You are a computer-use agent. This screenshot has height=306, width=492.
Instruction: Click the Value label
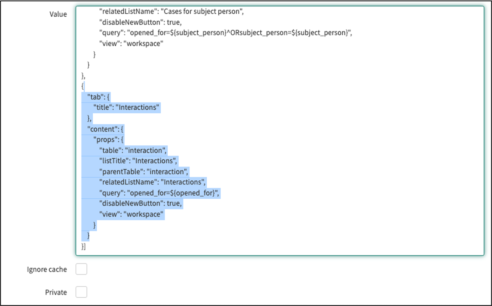(58, 14)
